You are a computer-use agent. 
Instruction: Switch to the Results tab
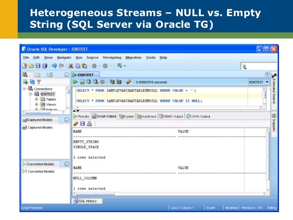tap(81, 116)
